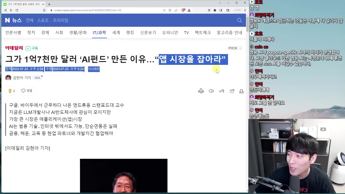Click the article photo thumbnail
Image resolution: width=345 pixels, height=194 pixels.
click(124, 176)
